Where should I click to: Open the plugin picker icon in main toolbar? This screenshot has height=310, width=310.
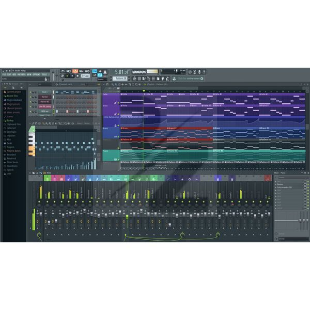coord(163,79)
